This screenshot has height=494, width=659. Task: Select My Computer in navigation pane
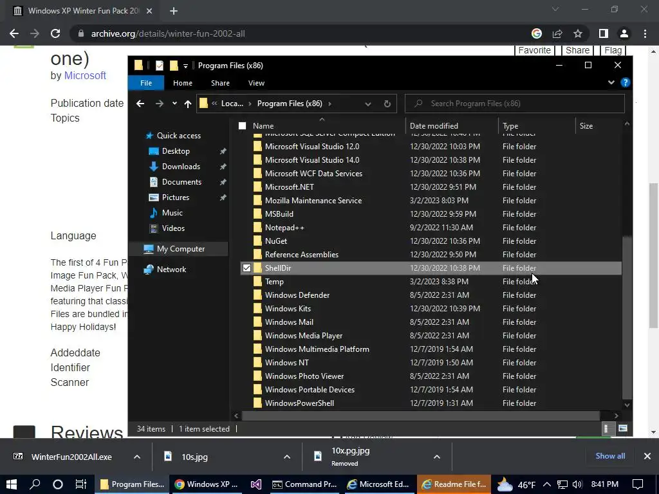pos(181,249)
